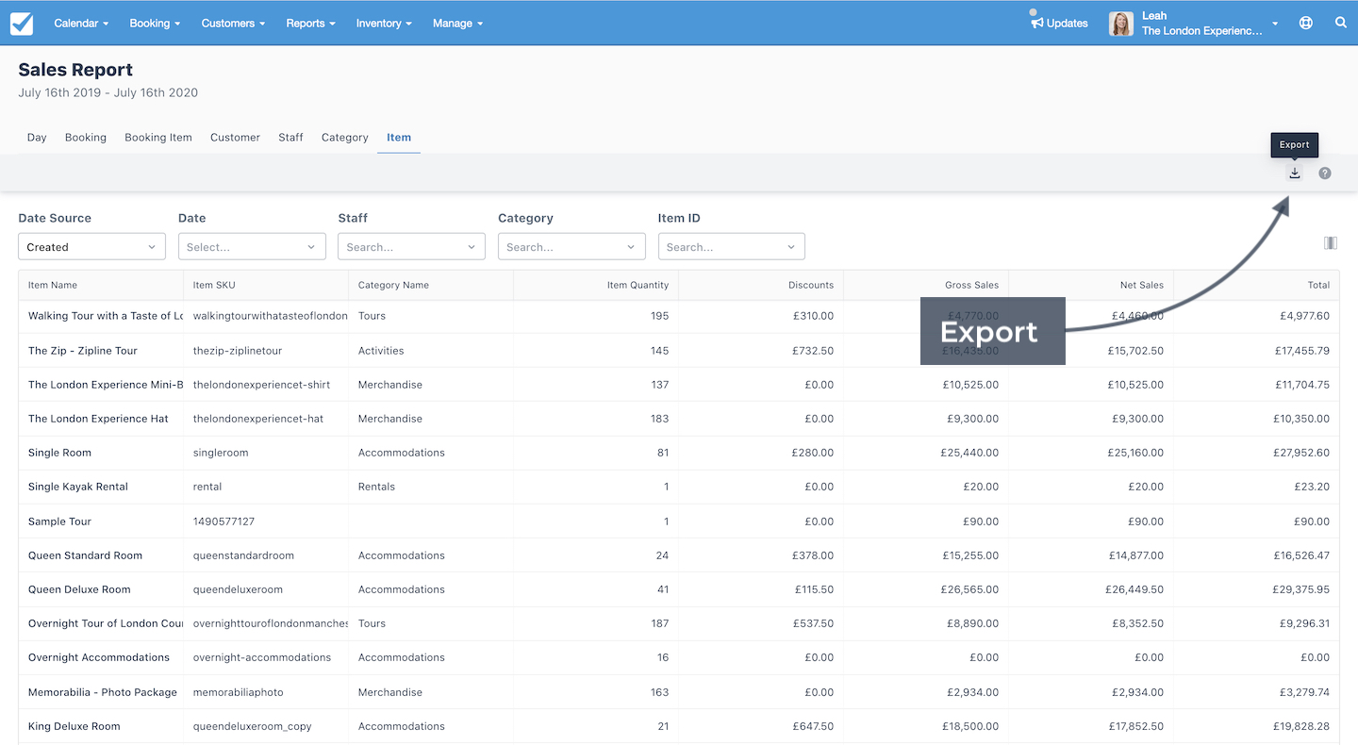Open the Calendar menu

(x=82, y=24)
